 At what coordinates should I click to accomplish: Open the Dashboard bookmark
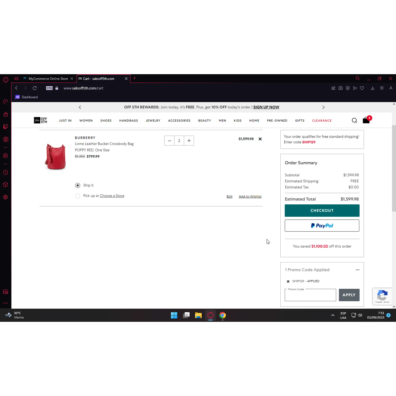coord(27,97)
